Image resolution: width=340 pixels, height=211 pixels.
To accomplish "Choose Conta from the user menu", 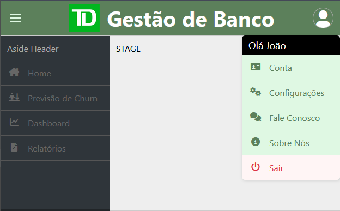I will click(x=291, y=68).
